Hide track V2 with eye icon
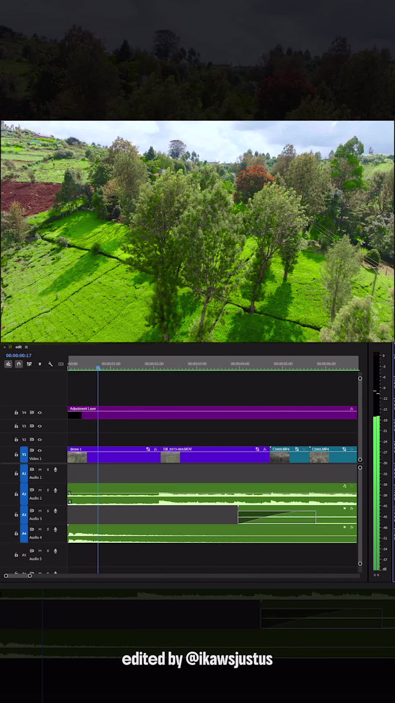Screen dimensions: 395x703 tap(39, 439)
